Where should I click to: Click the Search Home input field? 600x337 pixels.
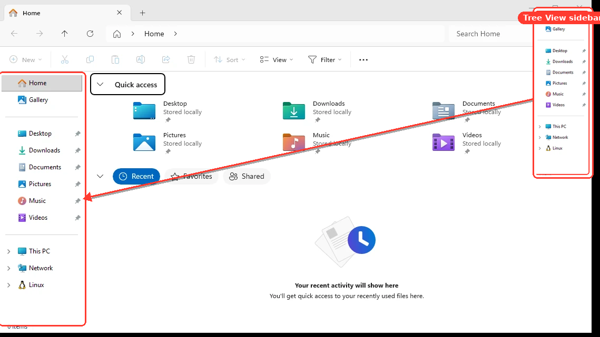(x=491, y=34)
